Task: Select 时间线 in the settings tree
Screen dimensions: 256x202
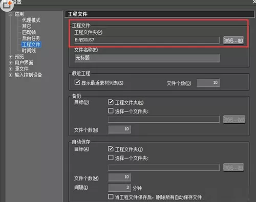Action: click(29, 51)
